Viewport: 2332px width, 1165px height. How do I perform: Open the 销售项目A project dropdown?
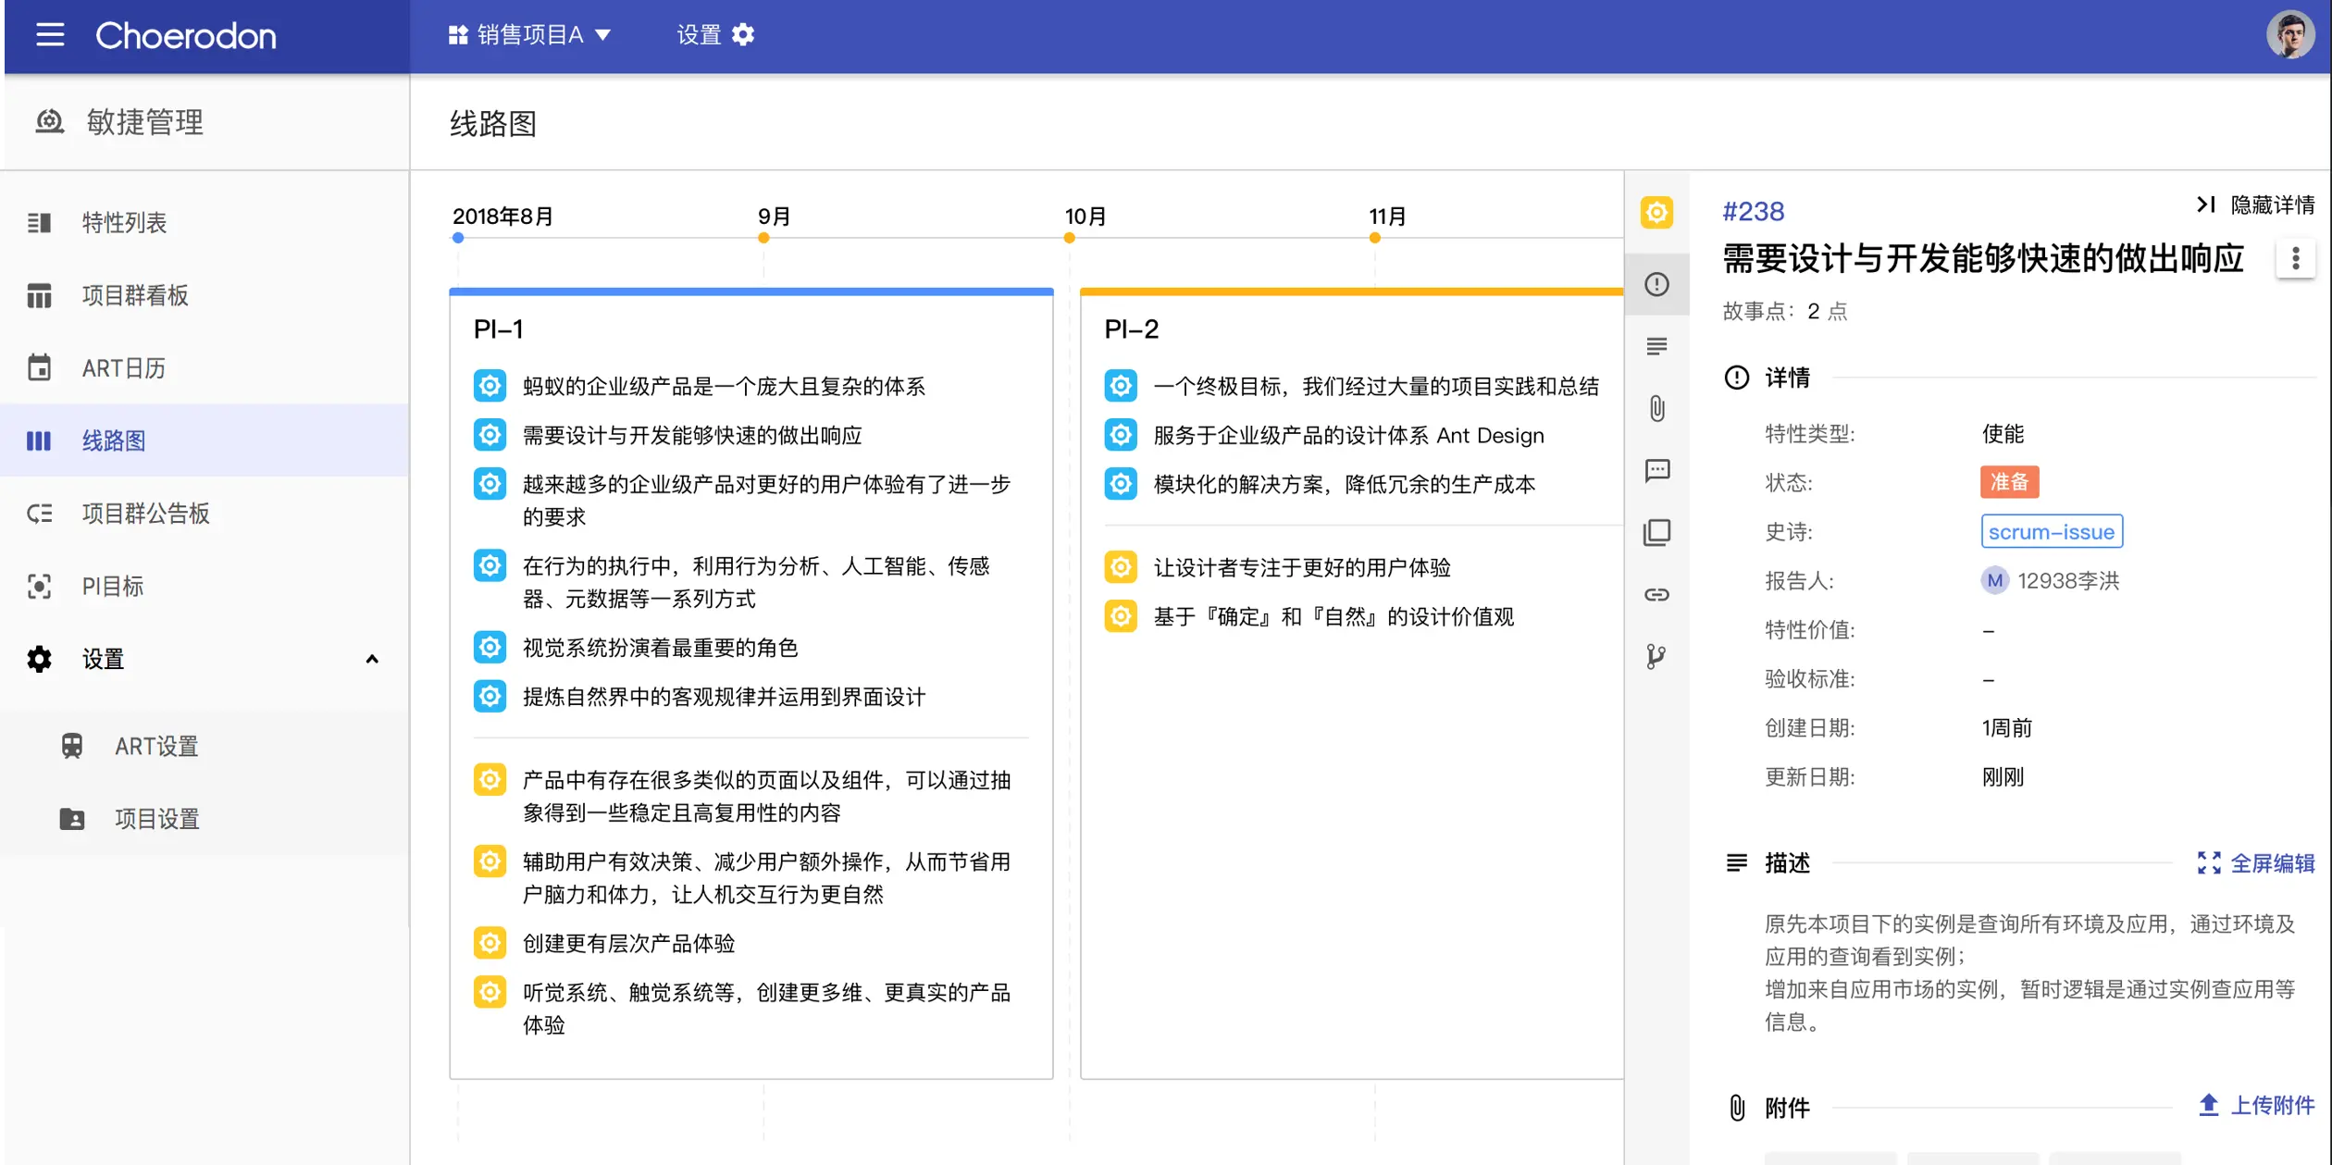(530, 35)
